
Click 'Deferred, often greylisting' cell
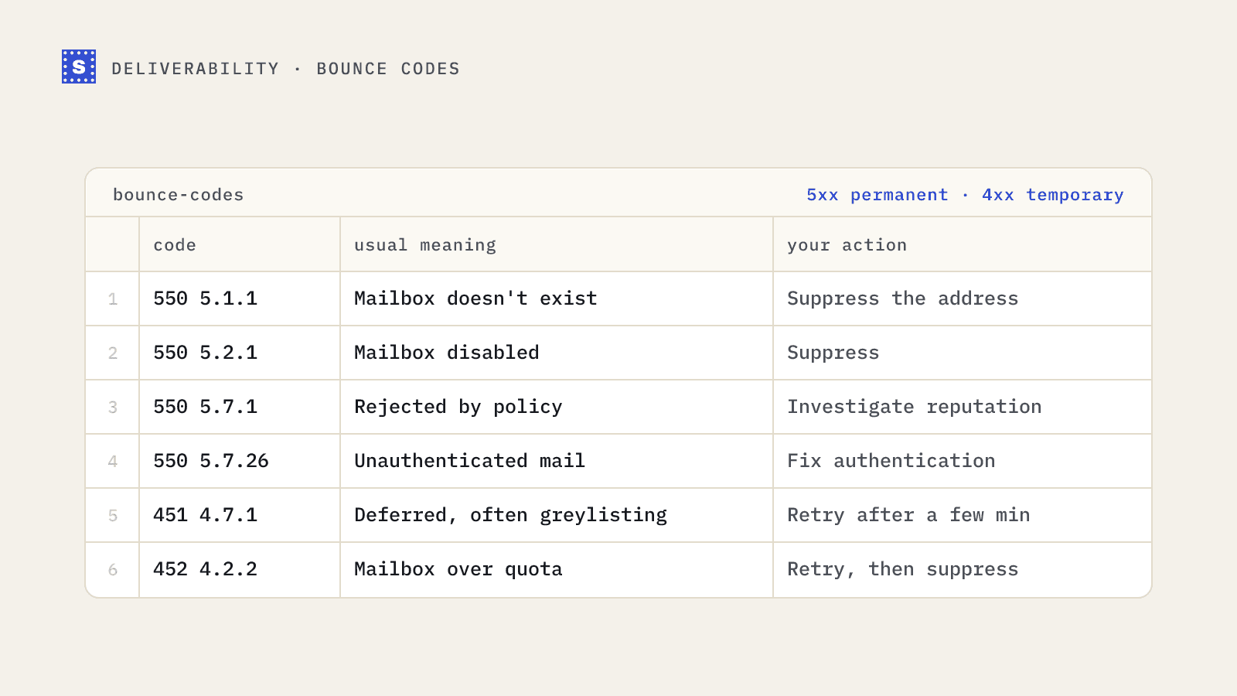[557, 515]
